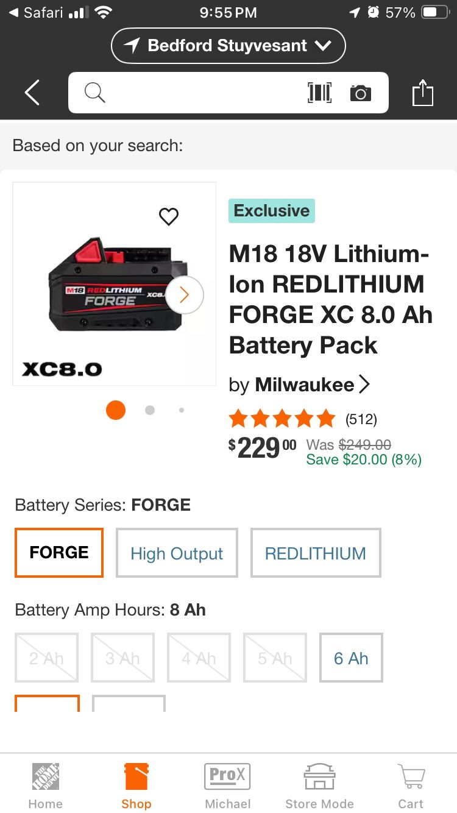Tap the REDLITHIUM battery series button
This screenshot has width=457, height=813.
click(x=316, y=553)
